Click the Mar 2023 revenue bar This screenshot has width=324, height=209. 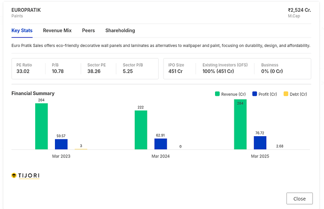coord(41,126)
